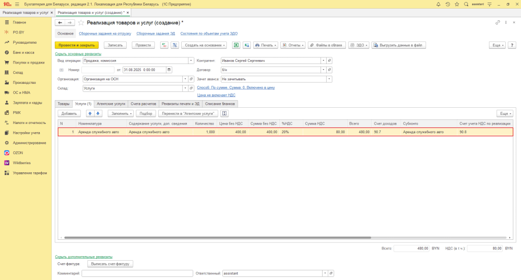This screenshot has height=280, width=521.
Task: Click Выписать счет-фактуру button
Action: click(110, 264)
